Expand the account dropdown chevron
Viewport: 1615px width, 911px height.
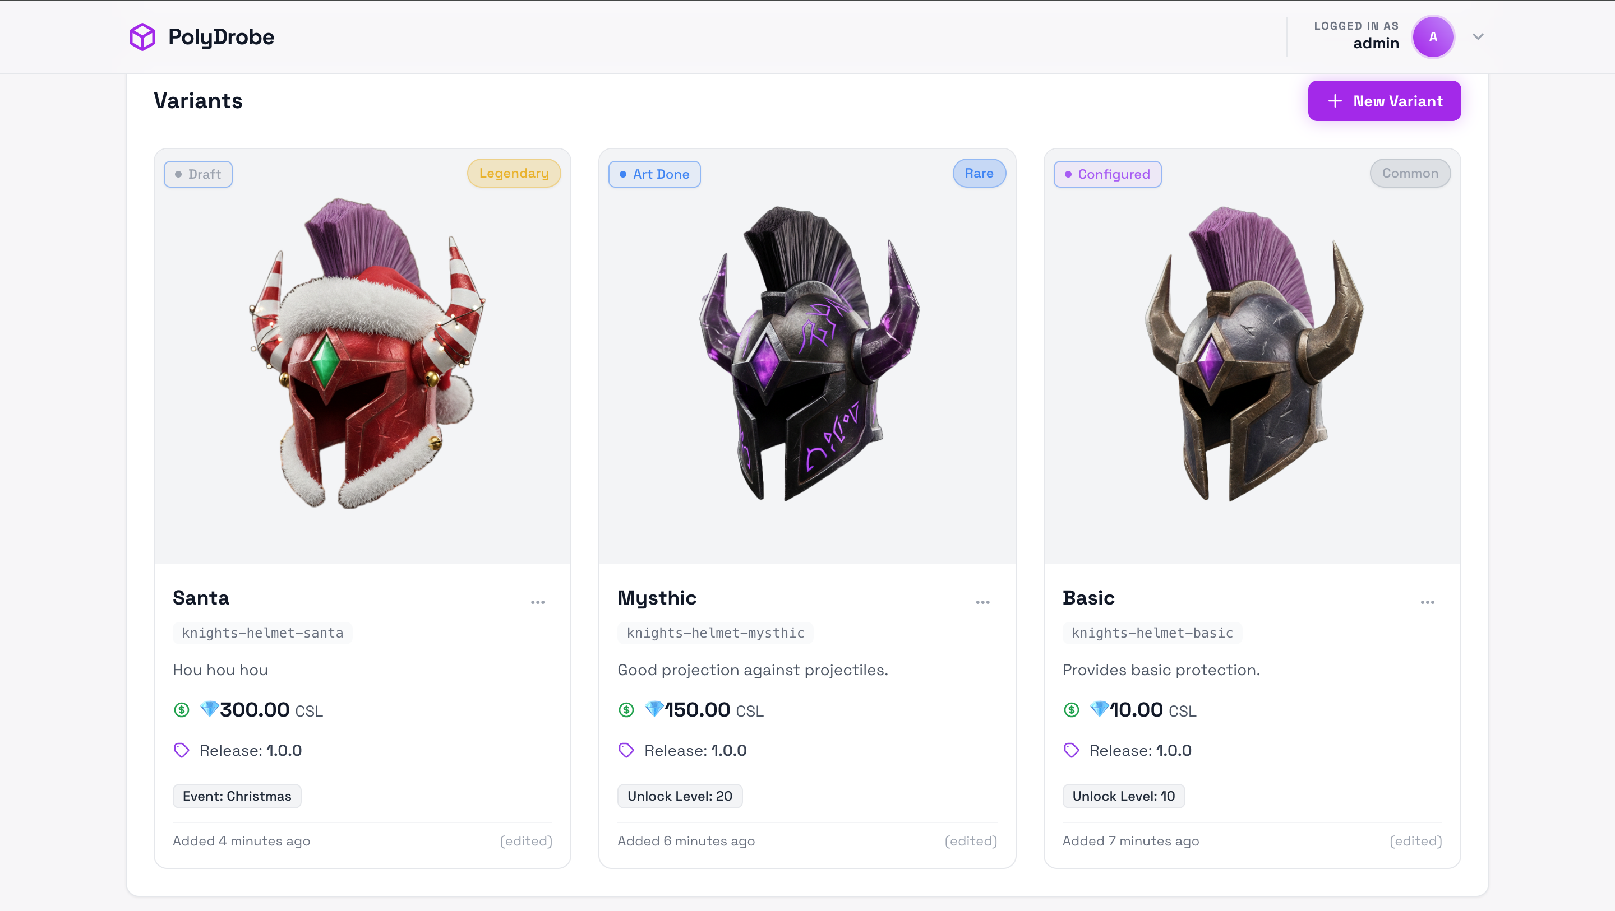pyautogui.click(x=1478, y=37)
